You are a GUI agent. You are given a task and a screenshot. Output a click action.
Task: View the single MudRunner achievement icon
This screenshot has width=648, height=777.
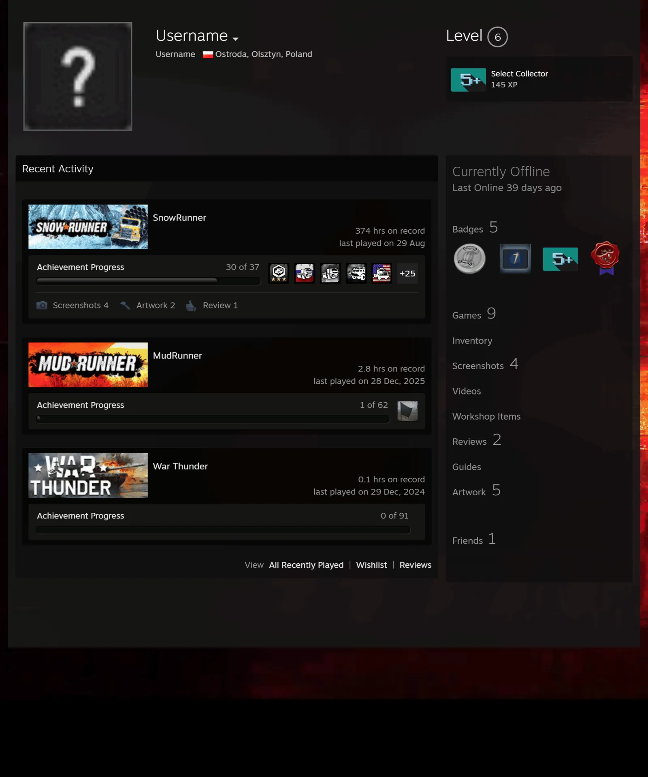(407, 411)
